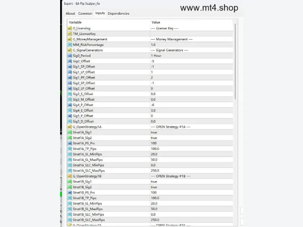Click the G_OpenStrategy1A icon

[x=70, y=127]
